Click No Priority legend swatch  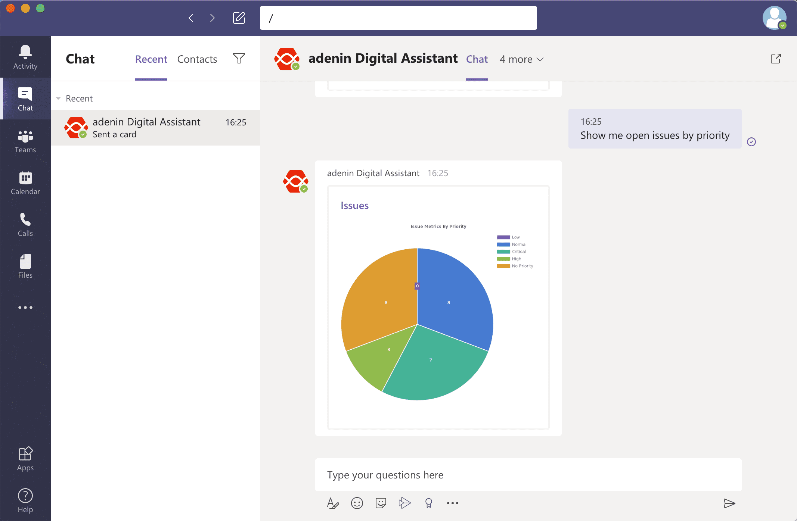[503, 266]
